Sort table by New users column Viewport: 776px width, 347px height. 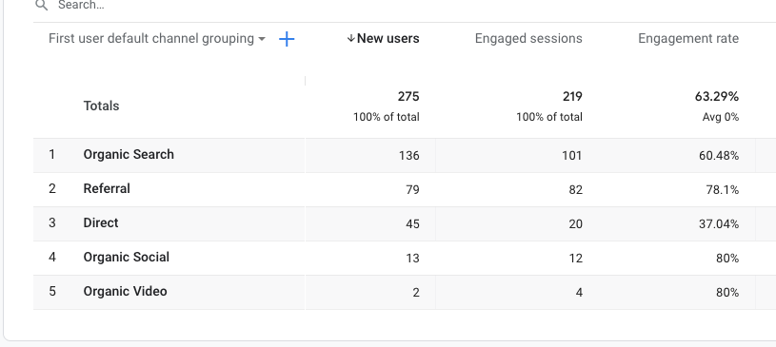pos(388,39)
